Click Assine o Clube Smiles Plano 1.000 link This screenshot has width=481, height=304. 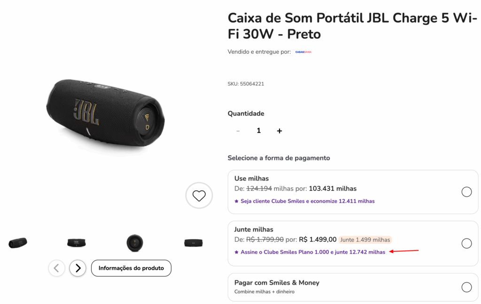(x=309, y=252)
